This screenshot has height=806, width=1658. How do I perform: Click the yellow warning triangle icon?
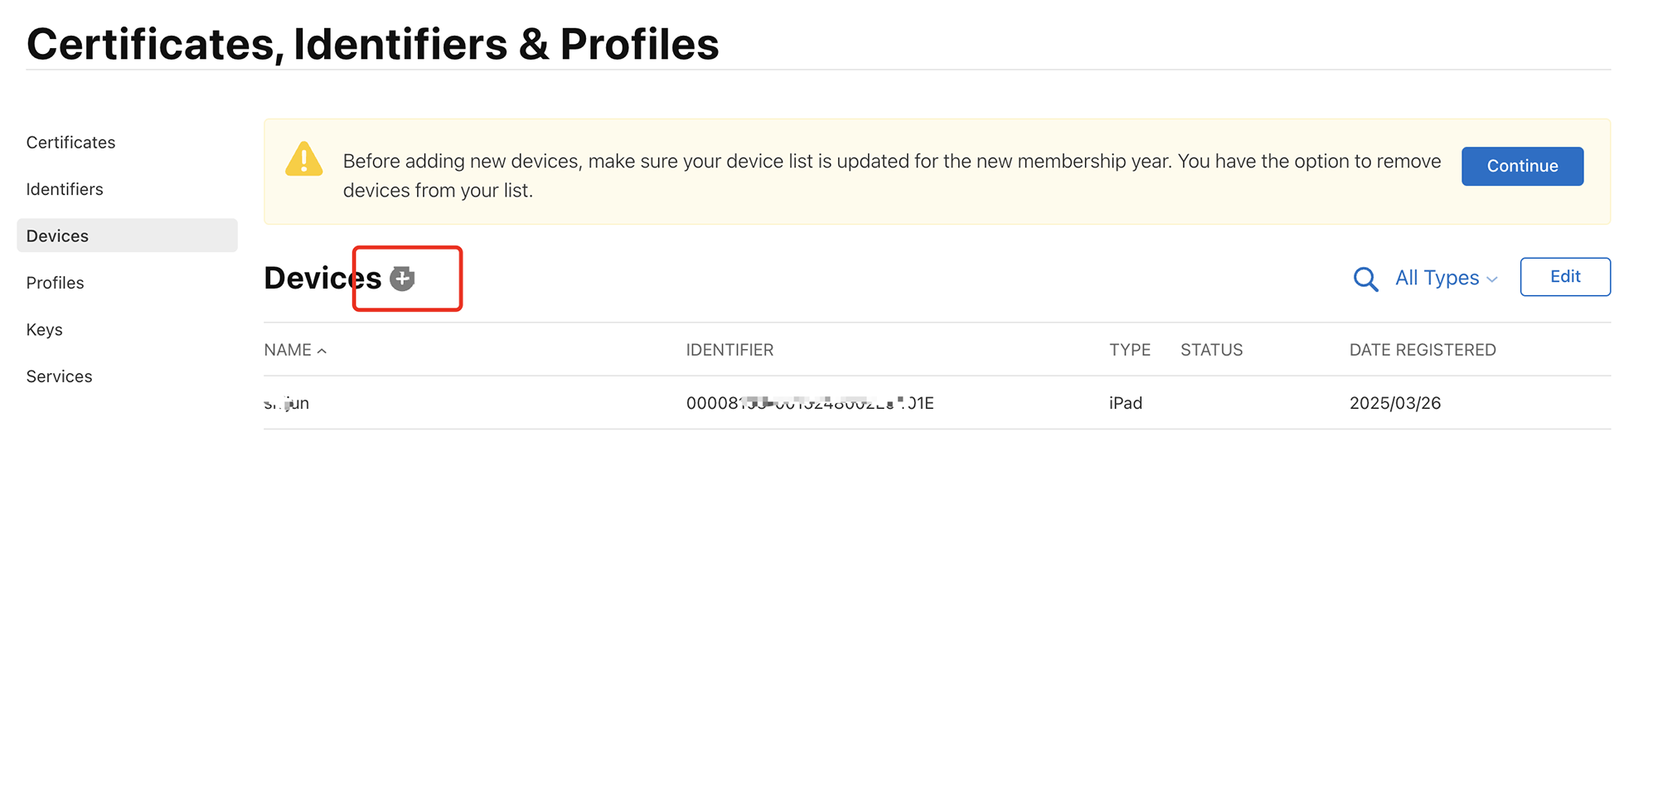point(304,159)
